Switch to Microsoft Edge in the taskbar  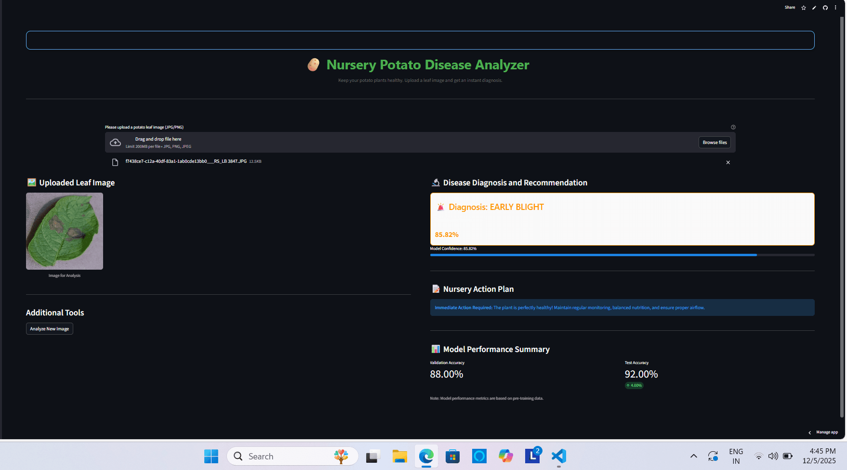coord(426,456)
